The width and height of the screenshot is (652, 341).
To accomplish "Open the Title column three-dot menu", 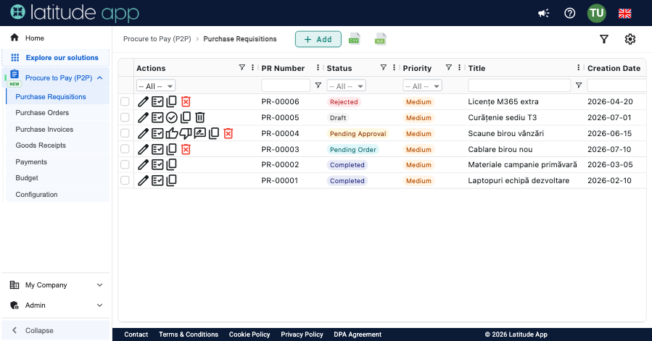I will tap(578, 67).
